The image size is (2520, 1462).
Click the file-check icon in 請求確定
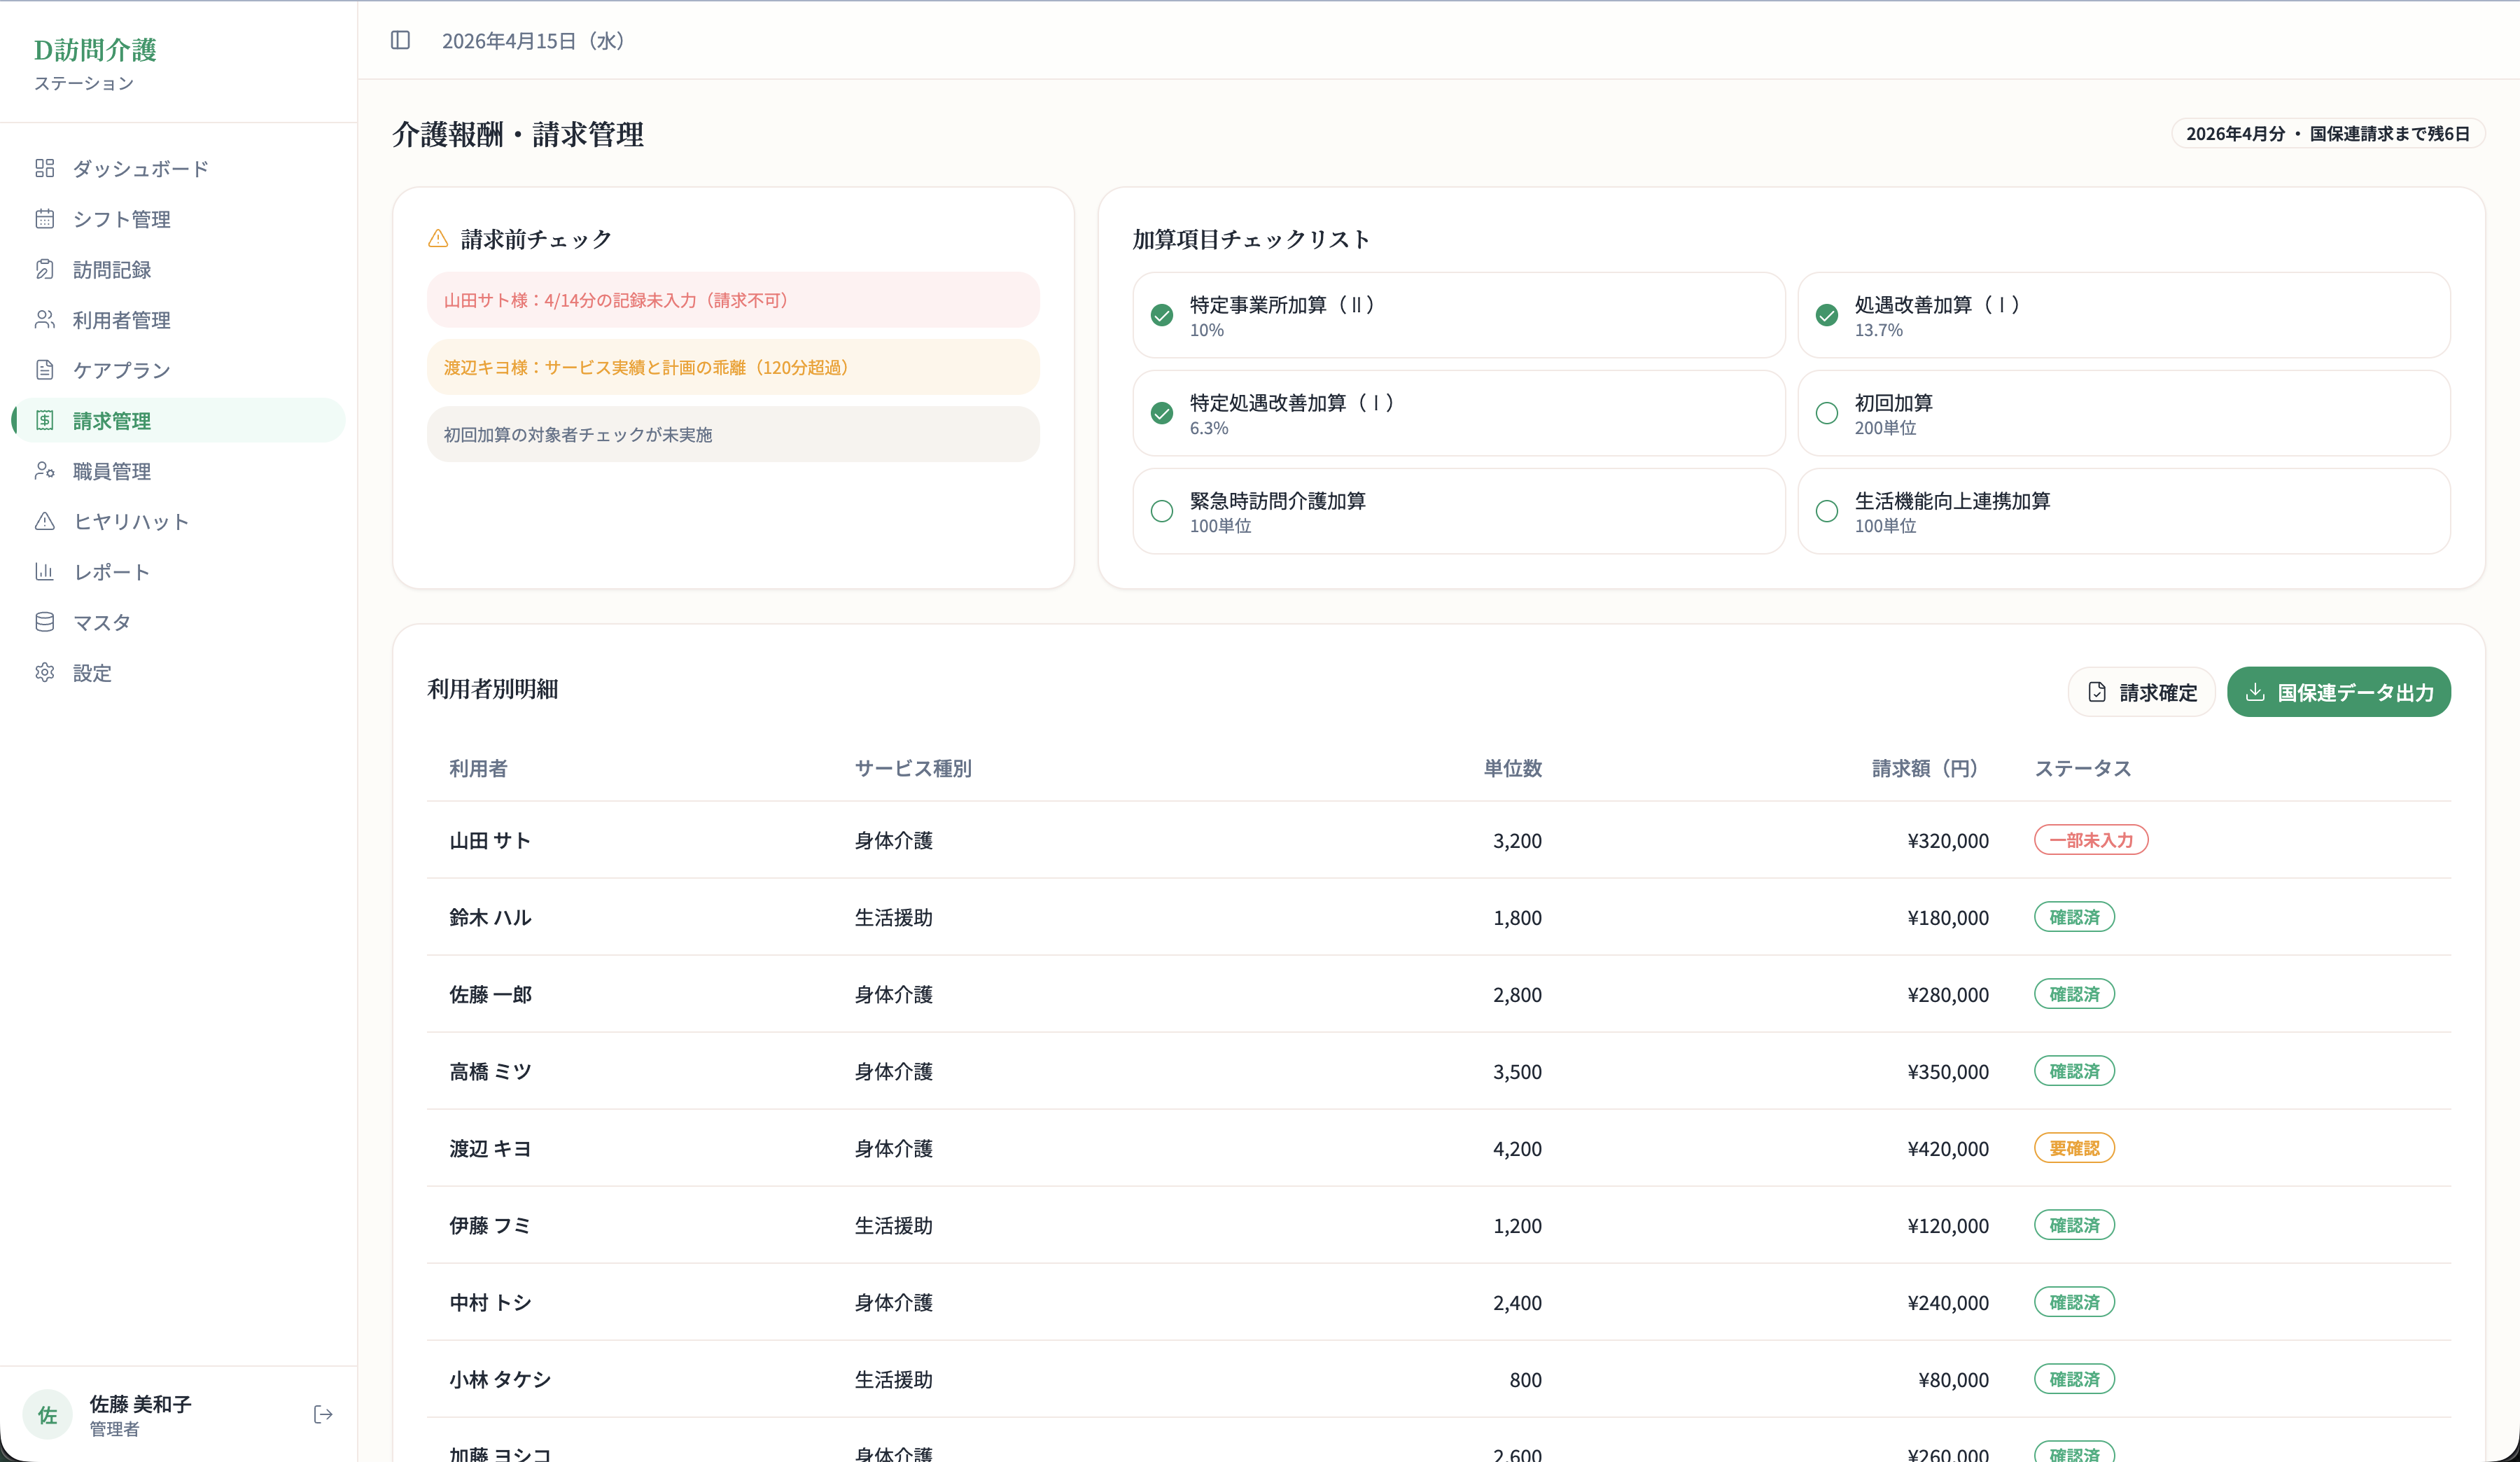(2097, 692)
